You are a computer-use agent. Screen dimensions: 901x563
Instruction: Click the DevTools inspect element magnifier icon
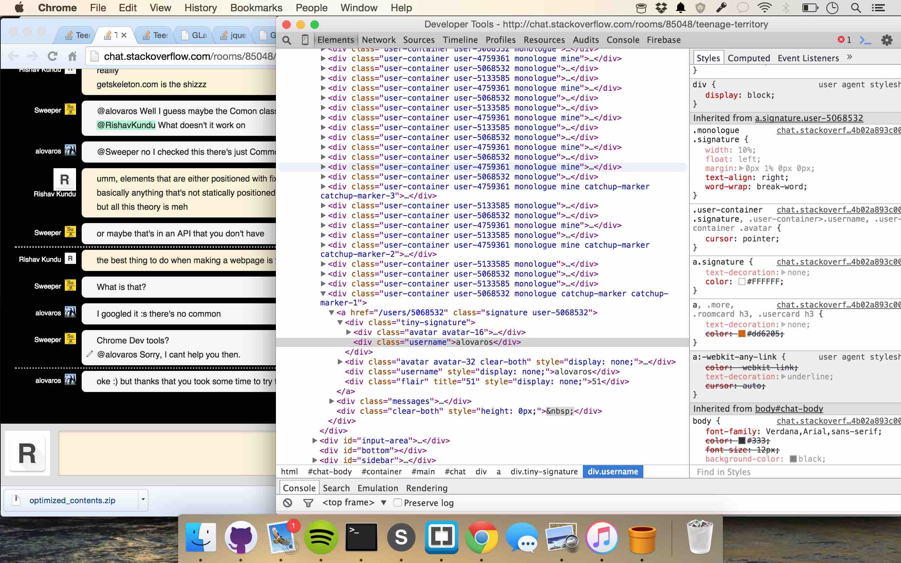coord(287,40)
